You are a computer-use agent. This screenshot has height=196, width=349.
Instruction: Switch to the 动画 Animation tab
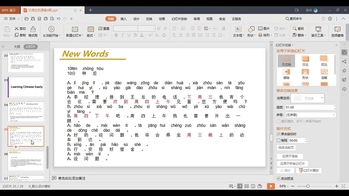click(x=162, y=19)
